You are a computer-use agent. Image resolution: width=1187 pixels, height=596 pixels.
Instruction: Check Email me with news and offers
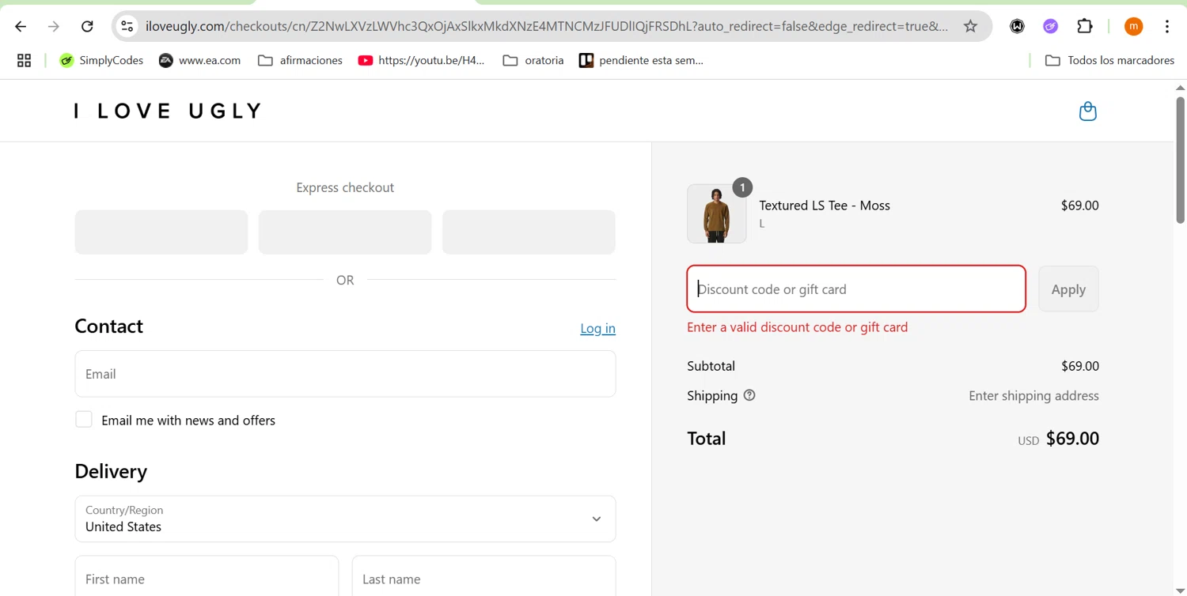click(84, 420)
